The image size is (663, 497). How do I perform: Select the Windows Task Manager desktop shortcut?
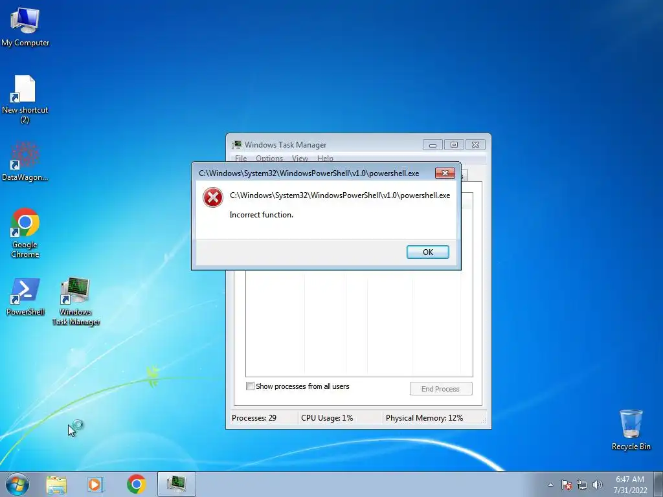76,301
